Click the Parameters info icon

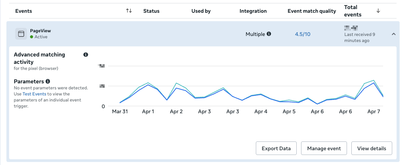click(48, 81)
